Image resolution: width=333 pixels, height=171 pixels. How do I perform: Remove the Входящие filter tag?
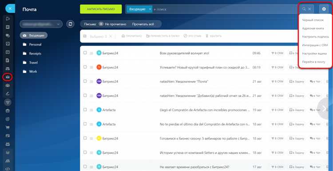pyautogui.click(x=150, y=9)
